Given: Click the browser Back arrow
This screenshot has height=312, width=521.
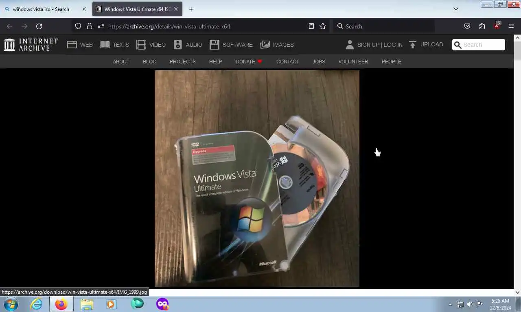Looking at the screenshot, I should (10, 26).
